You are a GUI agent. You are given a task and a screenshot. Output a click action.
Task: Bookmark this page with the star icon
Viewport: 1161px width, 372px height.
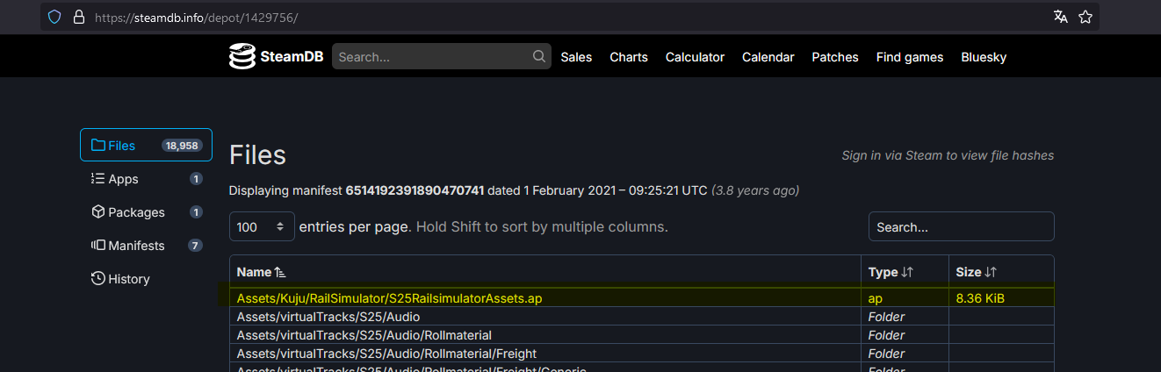click(x=1085, y=17)
